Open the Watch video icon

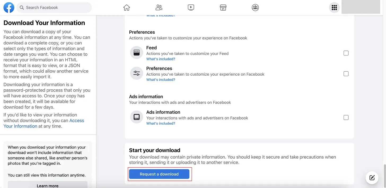pyautogui.click(x=191, y=7)
